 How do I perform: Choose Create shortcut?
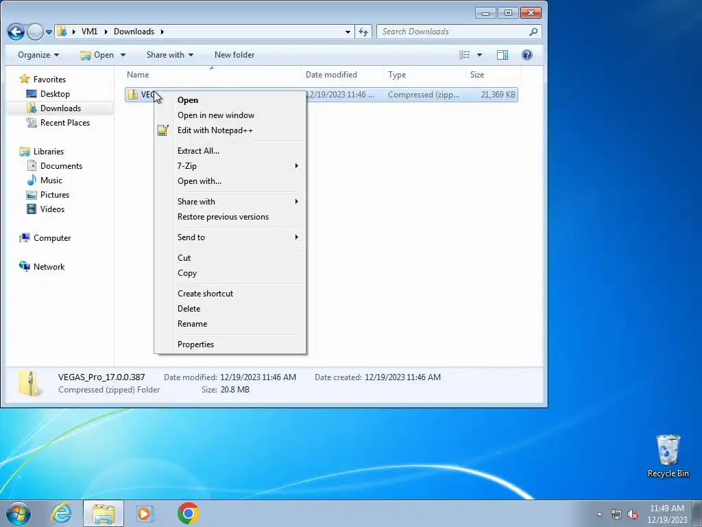230,294
